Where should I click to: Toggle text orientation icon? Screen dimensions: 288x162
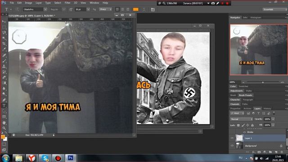(x=17, y=9)
